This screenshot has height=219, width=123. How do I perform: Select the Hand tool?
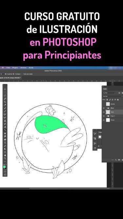(x=5, y=155)
